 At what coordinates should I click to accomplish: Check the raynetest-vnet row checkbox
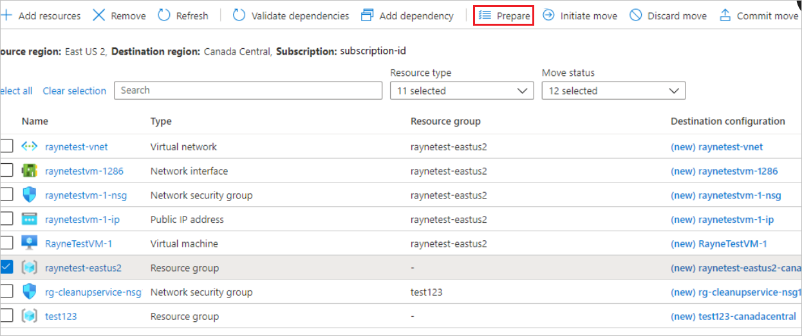coord(6,146)
